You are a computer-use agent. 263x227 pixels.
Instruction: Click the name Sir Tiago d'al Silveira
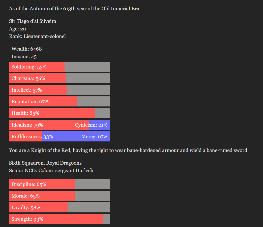point(33,21)
